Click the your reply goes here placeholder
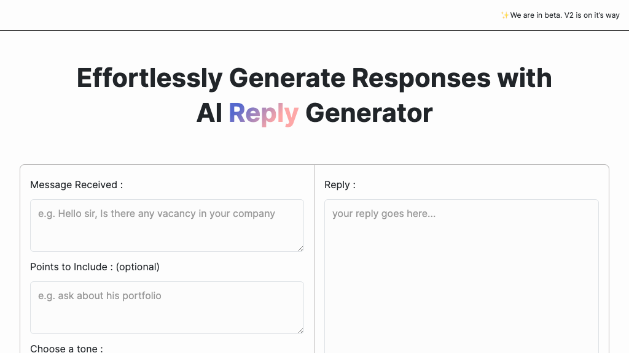The width and height of the screenshot is (629, 353). click(384, 213)
